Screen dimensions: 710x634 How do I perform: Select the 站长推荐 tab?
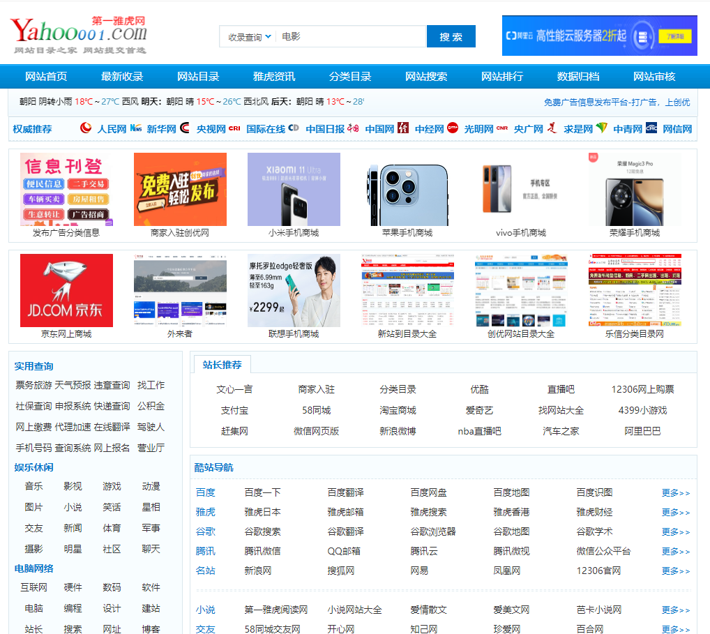tap(222, 365)
